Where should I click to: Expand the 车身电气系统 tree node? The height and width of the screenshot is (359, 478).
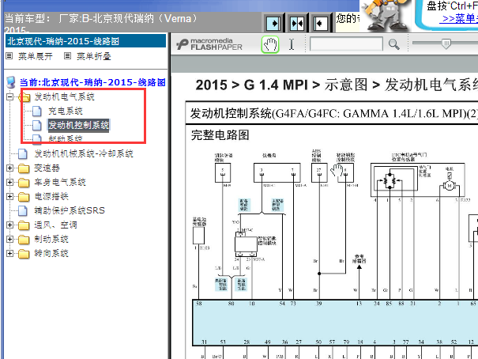click(x=9, y=183)
